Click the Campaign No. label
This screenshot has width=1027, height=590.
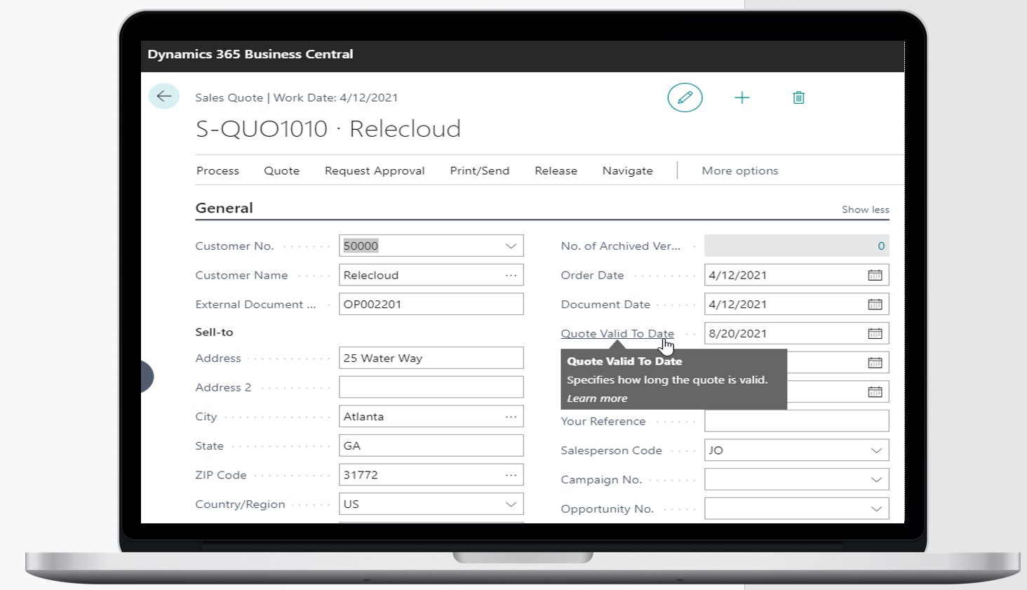pos(601,480)
